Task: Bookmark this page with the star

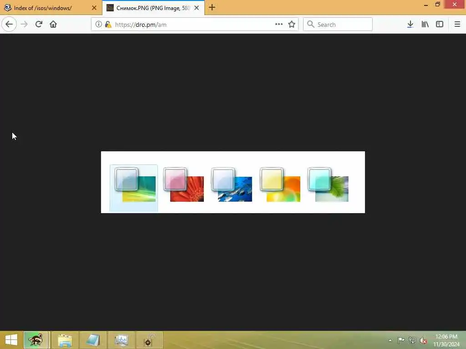Action: click(292, 25)
